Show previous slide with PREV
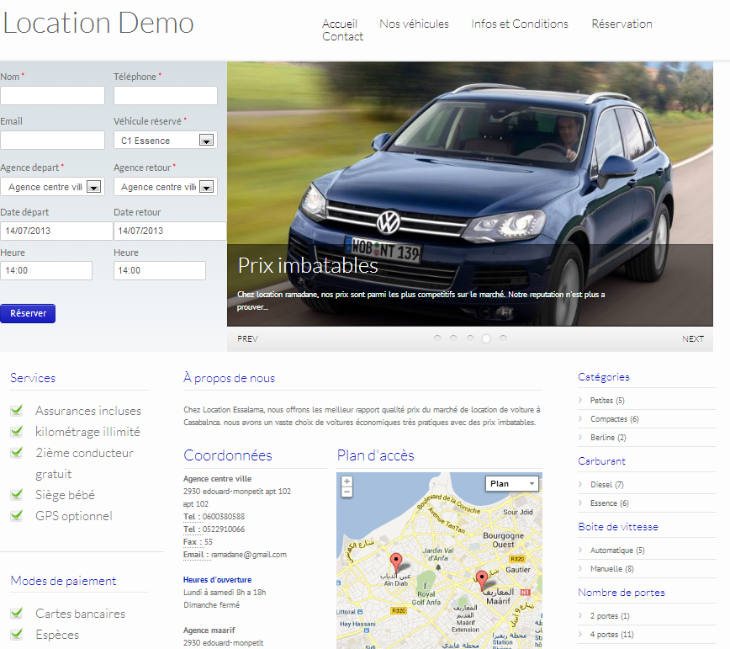The height and width of the screenshot is (649, 730). [247, 339]
